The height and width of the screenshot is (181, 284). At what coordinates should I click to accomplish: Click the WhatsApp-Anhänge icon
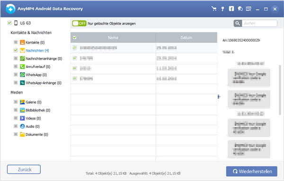[22, 83]
